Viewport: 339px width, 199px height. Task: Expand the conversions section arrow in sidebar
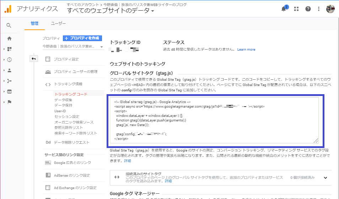pos(4,102)
